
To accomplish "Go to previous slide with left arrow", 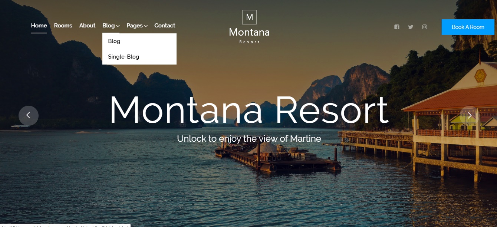I will [29, 115].
